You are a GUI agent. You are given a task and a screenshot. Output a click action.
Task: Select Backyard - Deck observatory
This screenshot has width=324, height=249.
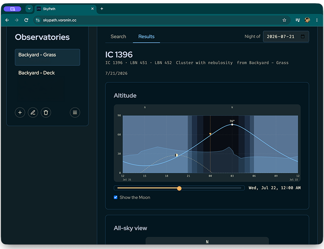[47, 73]
